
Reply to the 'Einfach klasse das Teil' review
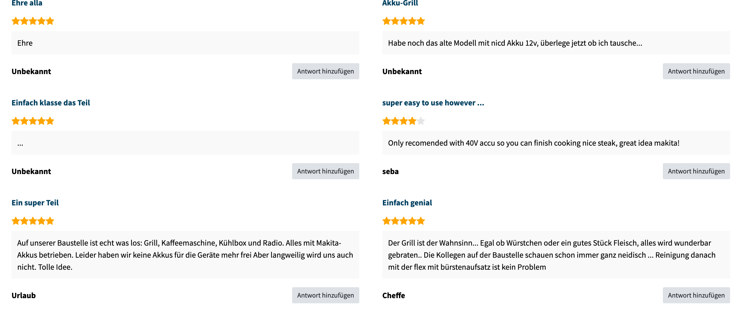(x=325, y=171)
